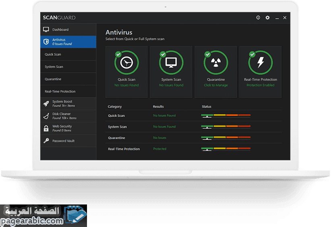Open the Password Vault section
The width and height of the screenshot is (331, 227).
[68, 141]
